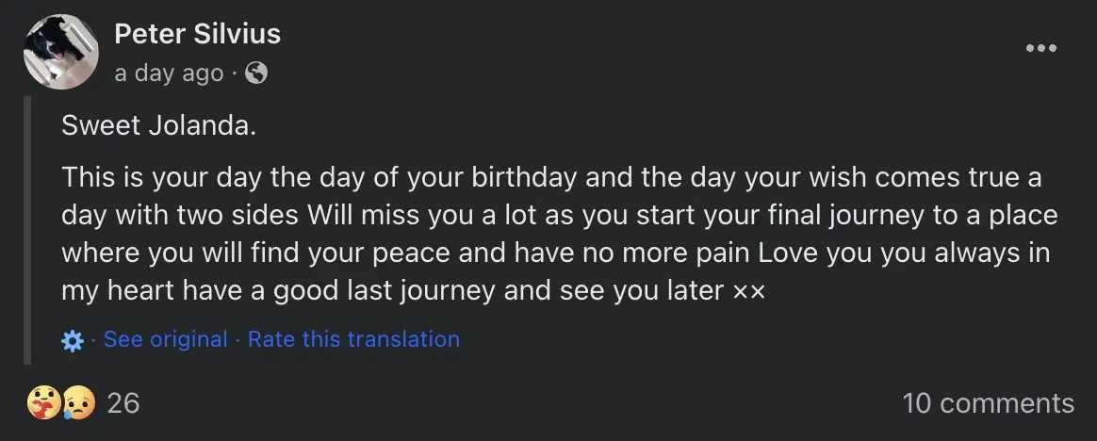Open the three-dot post options menu
Viewport: 1097px width, 441px height.
click(1041, 49)
